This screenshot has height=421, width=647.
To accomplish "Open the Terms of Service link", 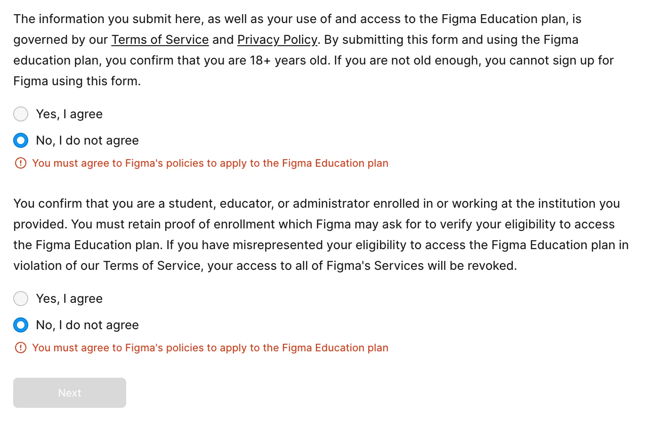I will (160, 40).
